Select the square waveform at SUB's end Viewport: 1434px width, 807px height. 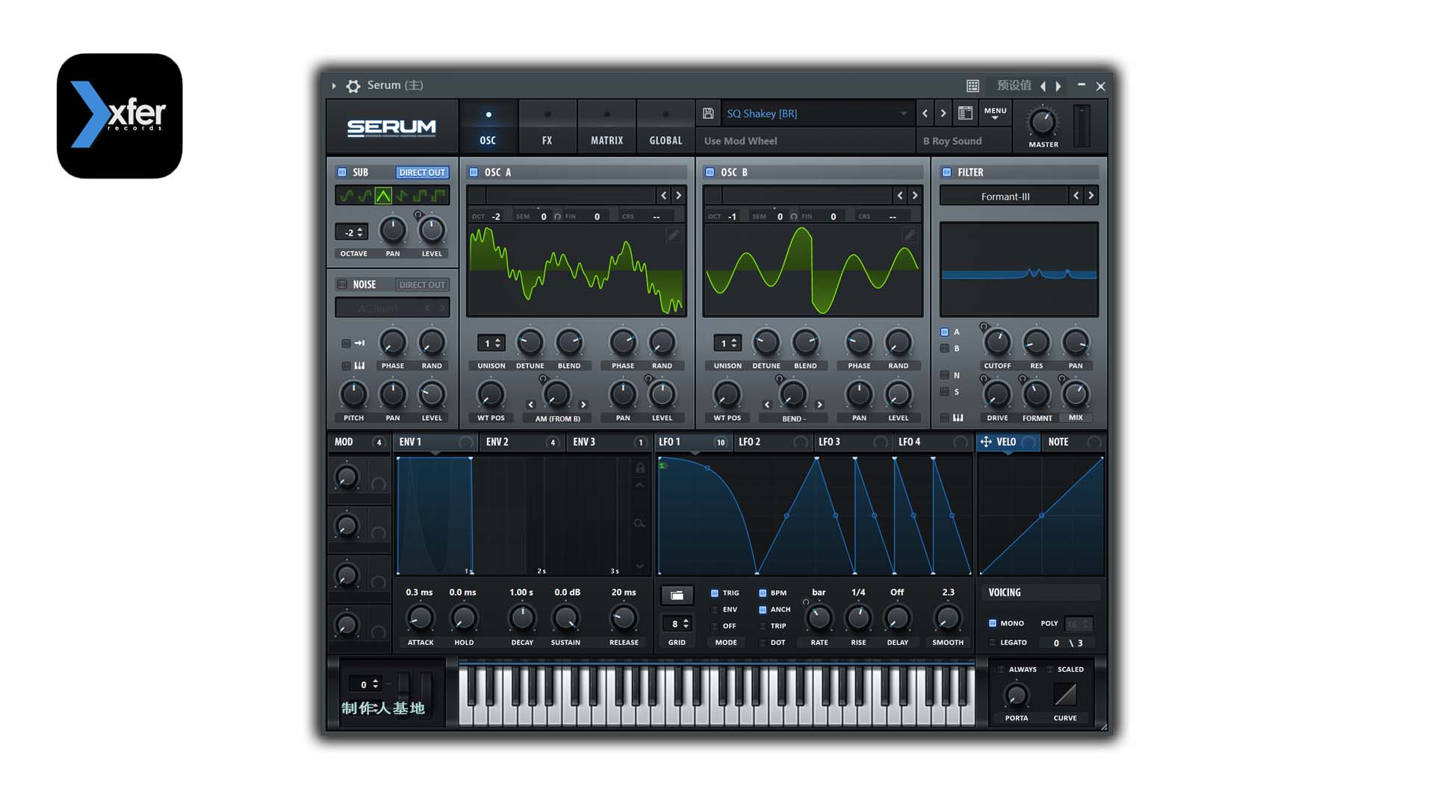(x=439, y=196)
